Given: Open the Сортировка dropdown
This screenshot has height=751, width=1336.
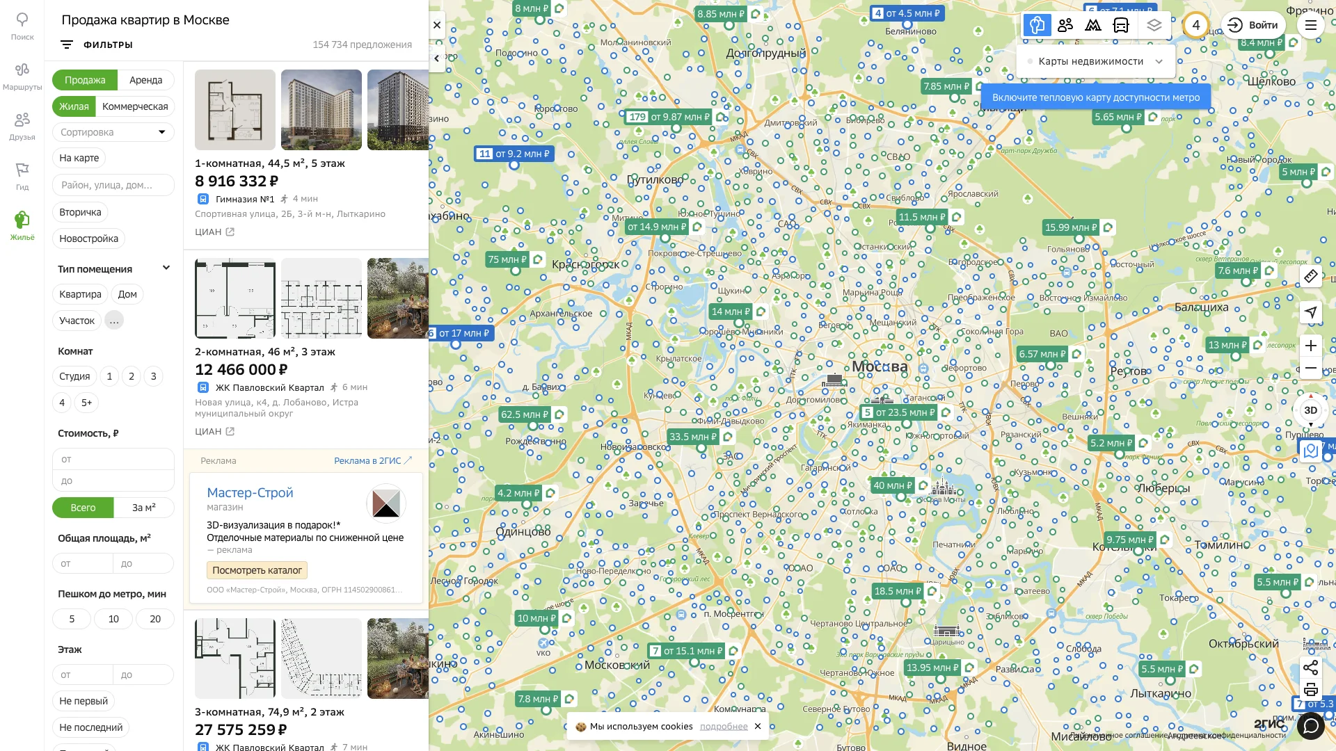Looking at the screenshot, I should [x=113, y=132].
